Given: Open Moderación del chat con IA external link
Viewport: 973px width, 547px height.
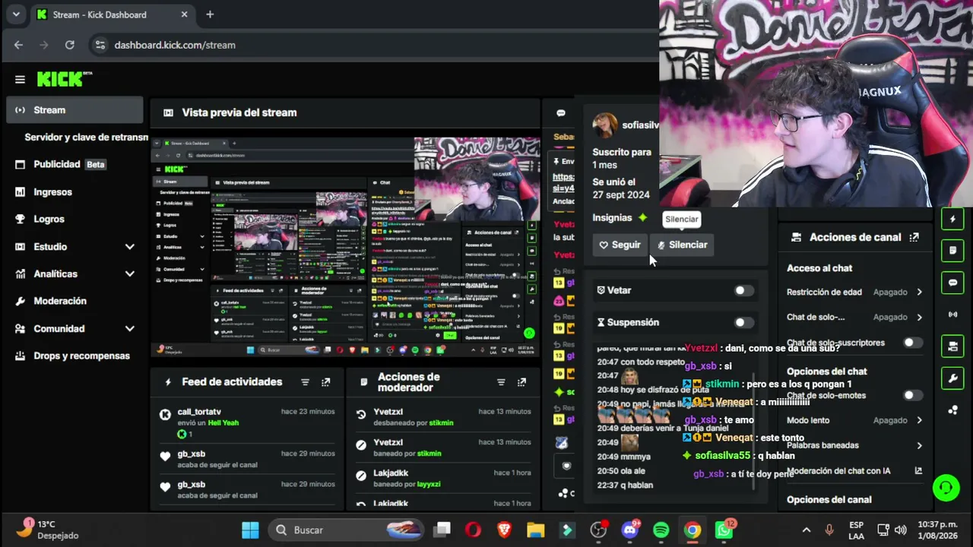Looking at the screenshot, I should pos(918,471).
